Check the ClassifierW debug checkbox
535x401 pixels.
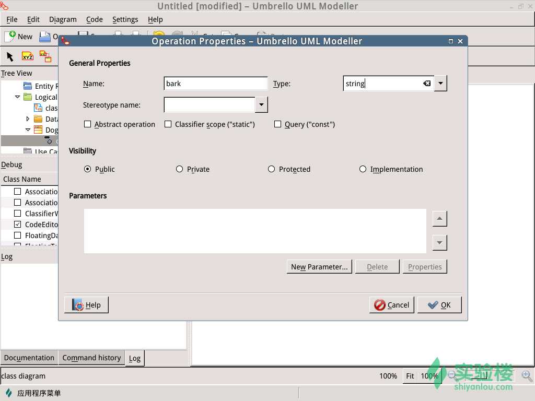pos(17,214)
